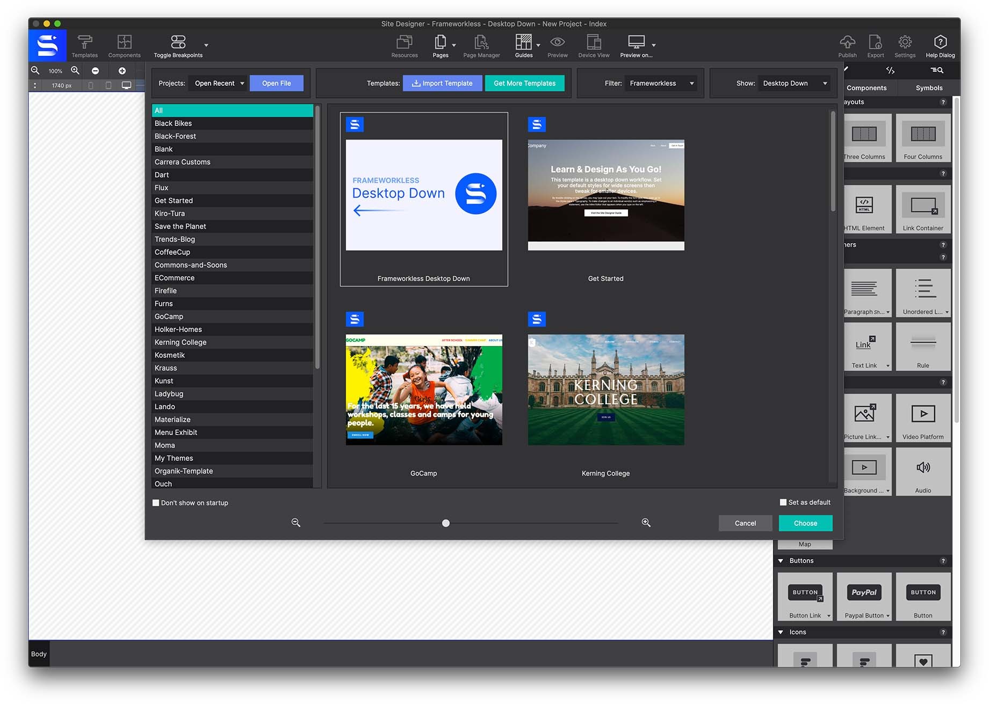The height and width of the screenshot is (704, 989).
Task: Select Black Bikes in template list
Action: pos(233,123)
